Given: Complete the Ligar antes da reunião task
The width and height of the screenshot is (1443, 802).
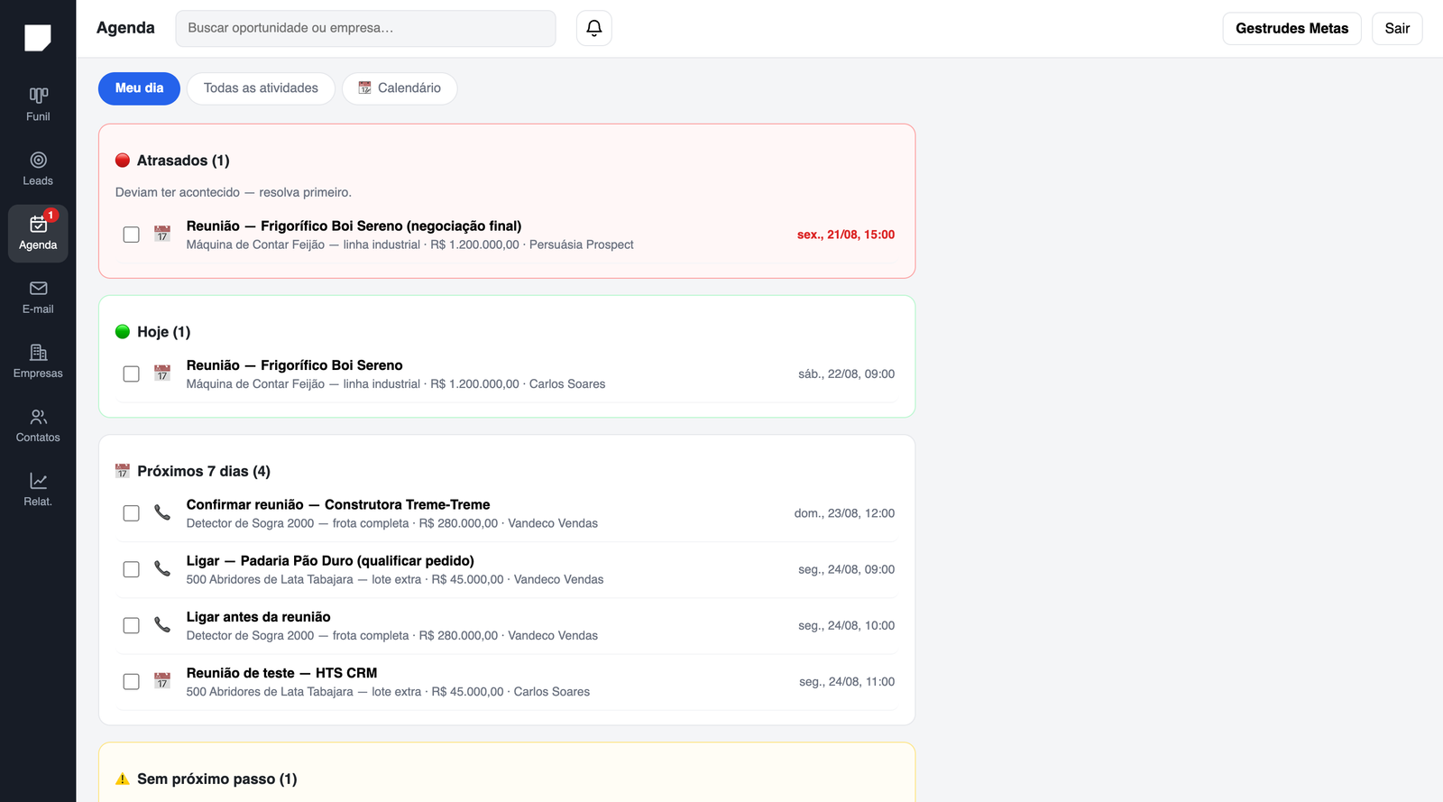Looking at the screenshot, I should [132, 625].
